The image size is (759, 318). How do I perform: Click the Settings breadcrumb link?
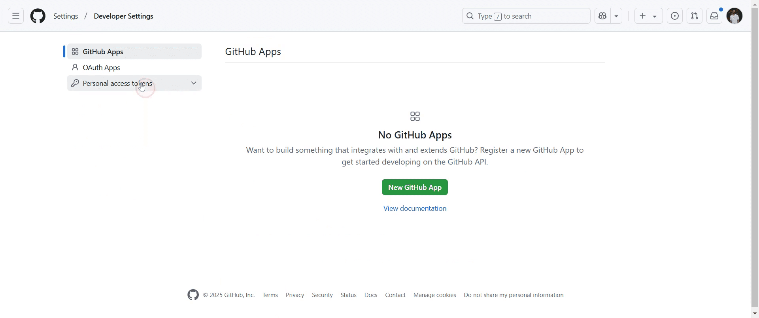click(x=66, y=16)
